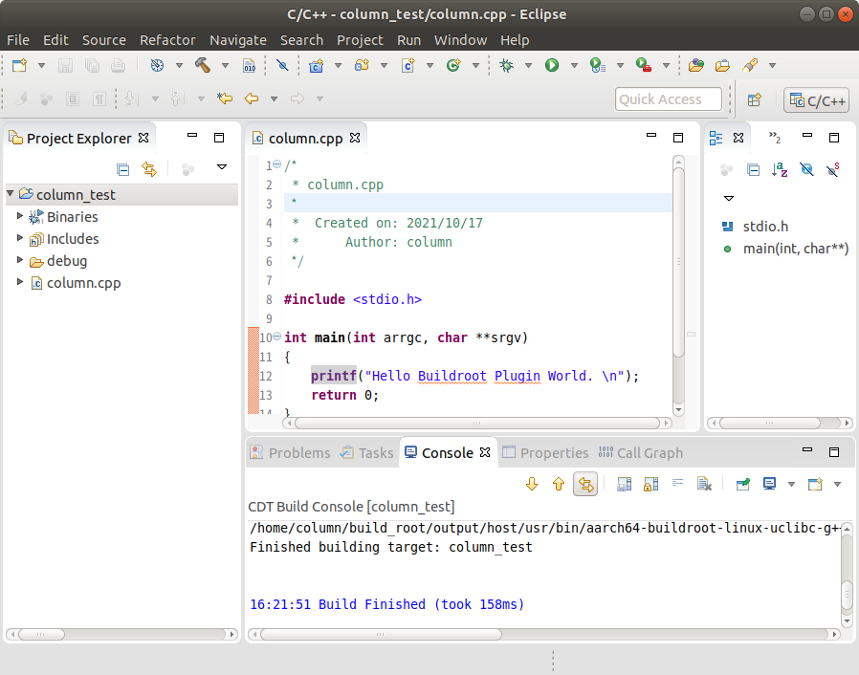Open the Navigate menu
Viewport: 859px width, 675px height.
click(238, 40)
